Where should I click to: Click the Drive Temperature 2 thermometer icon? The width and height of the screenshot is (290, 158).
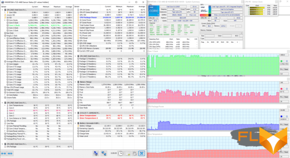(x=78, y=118)
